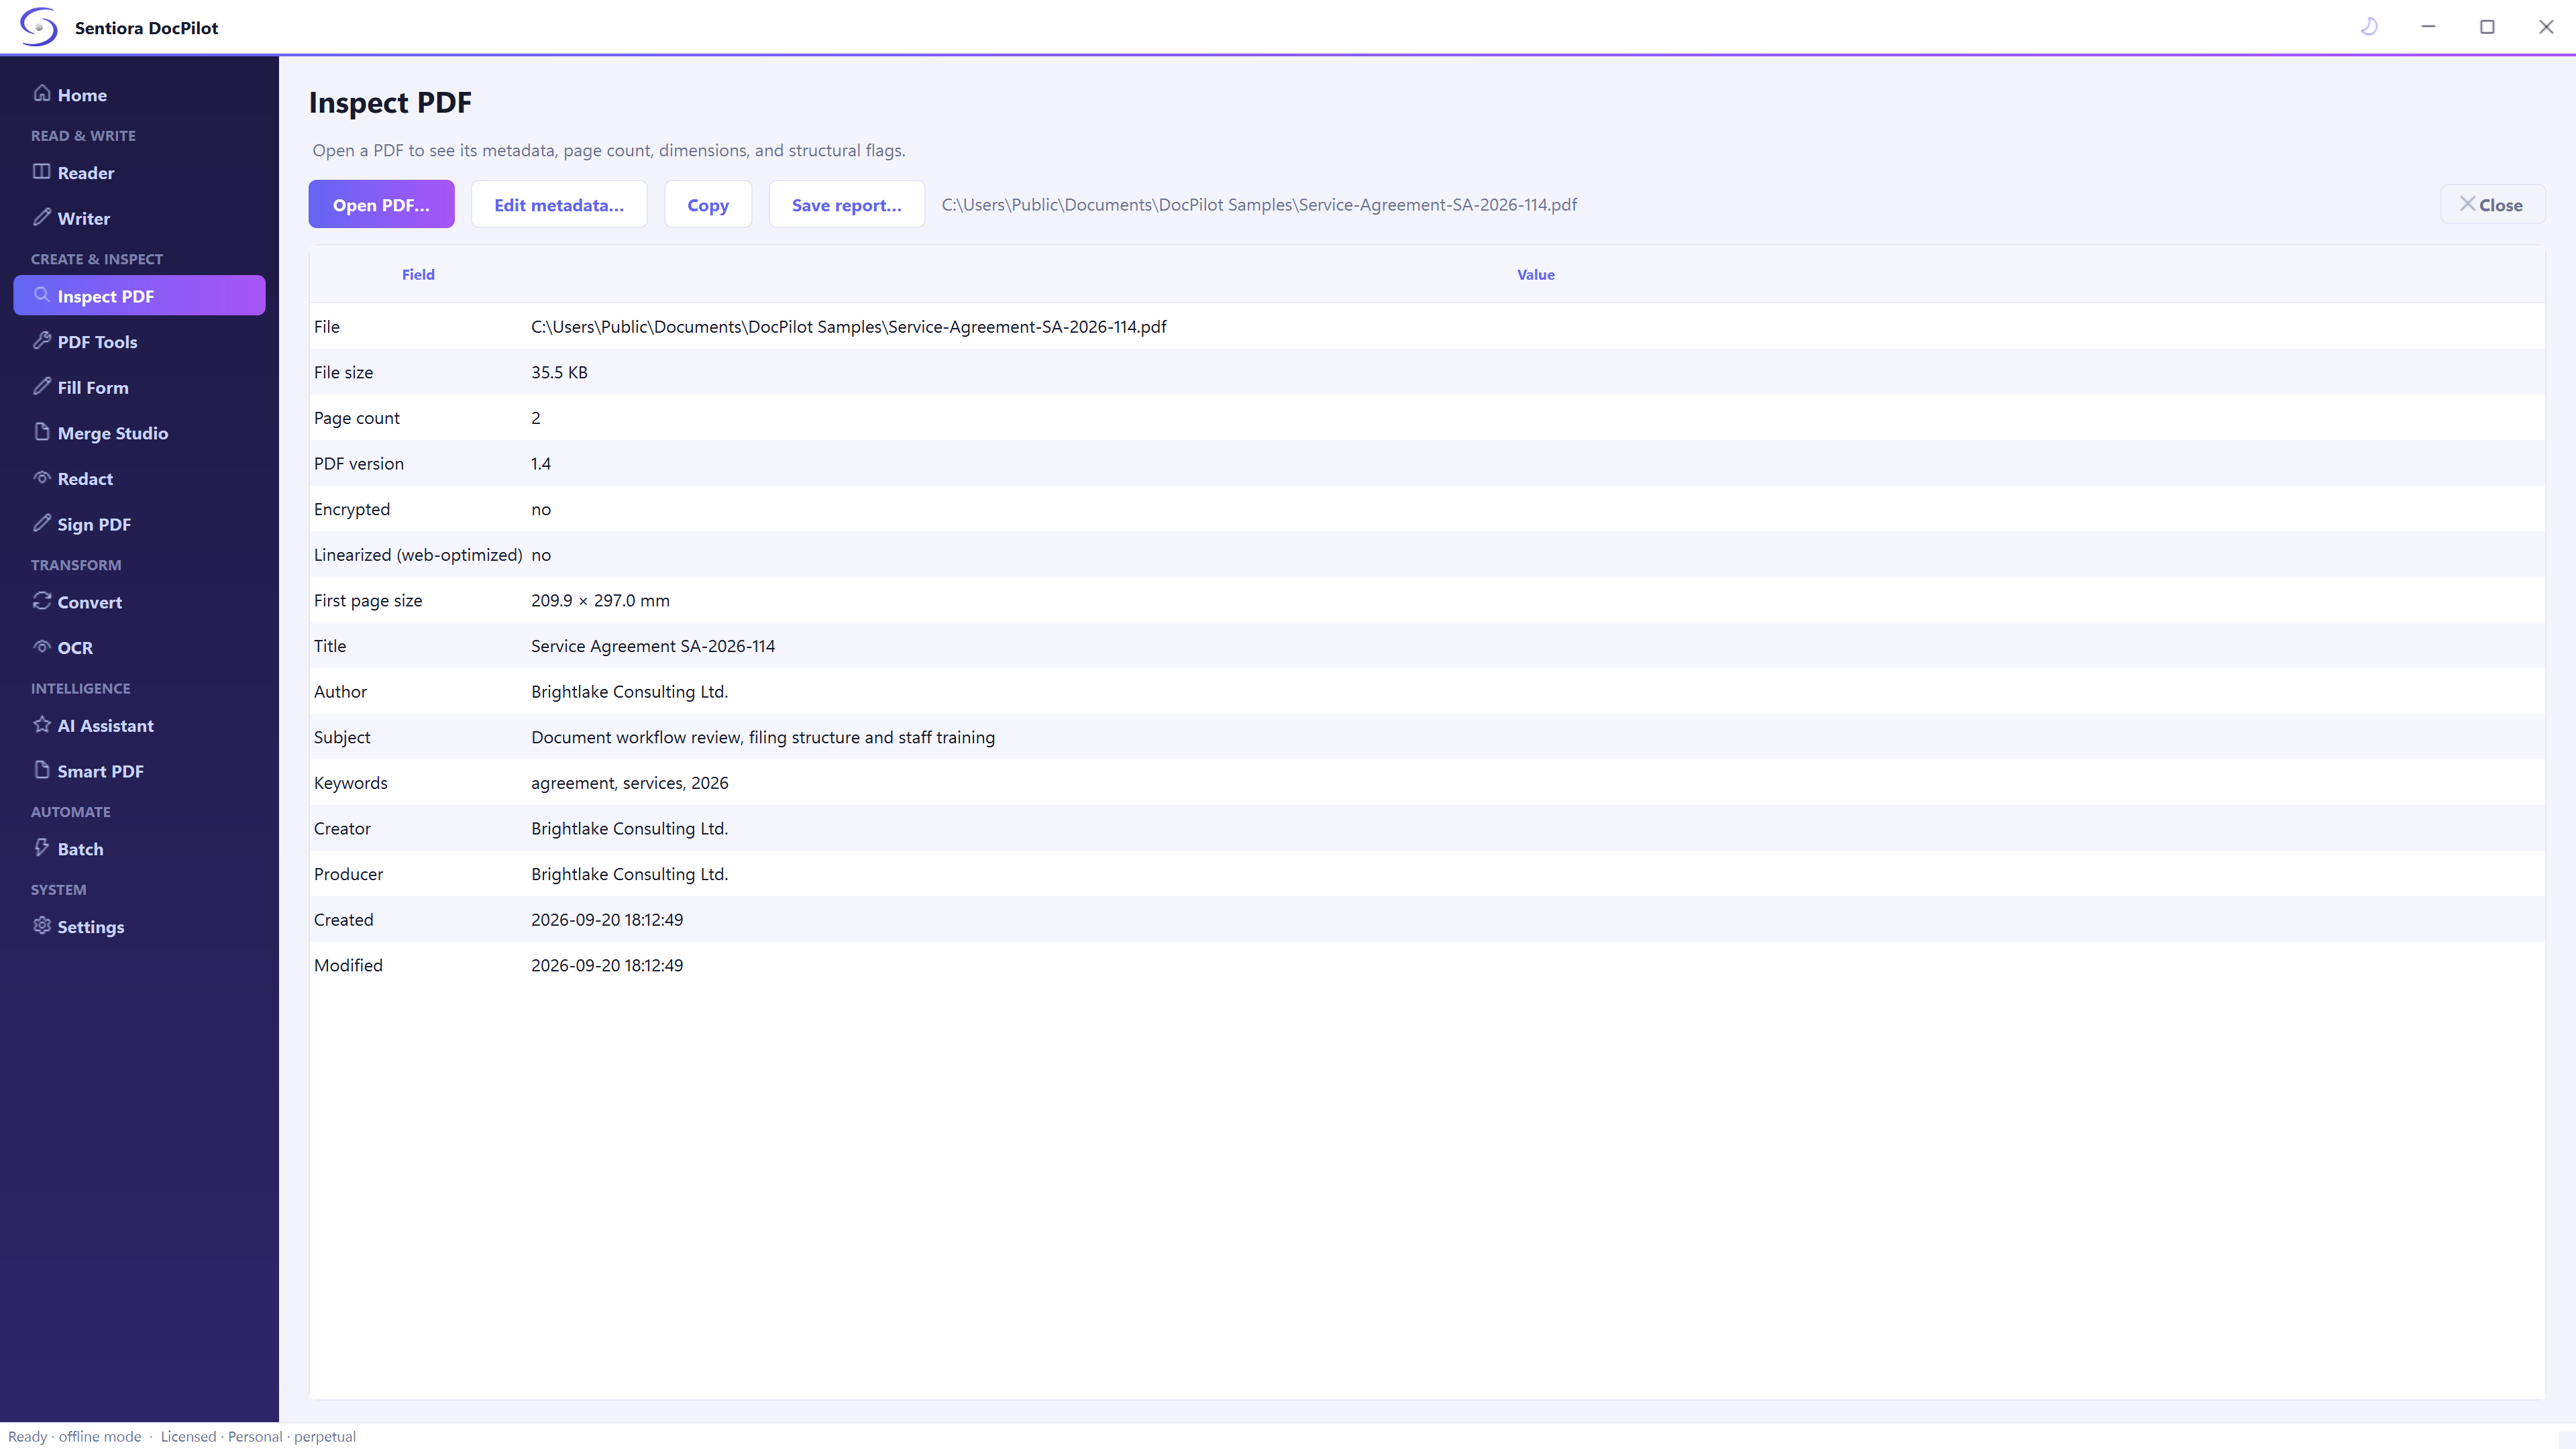The width and height of the screenshot is (2576, 1449).
Task: Click the Sentiora DocPilot swirl logo
Action: 39,27
